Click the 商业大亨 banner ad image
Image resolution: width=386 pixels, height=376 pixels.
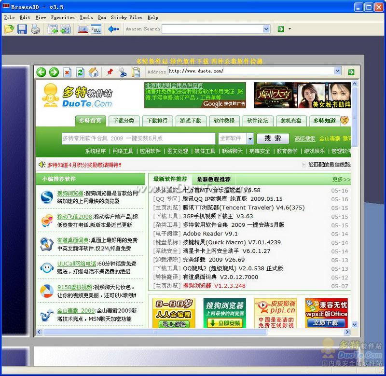302,95
